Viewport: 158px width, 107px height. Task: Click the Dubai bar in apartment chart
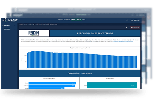(x=52, y=83)
